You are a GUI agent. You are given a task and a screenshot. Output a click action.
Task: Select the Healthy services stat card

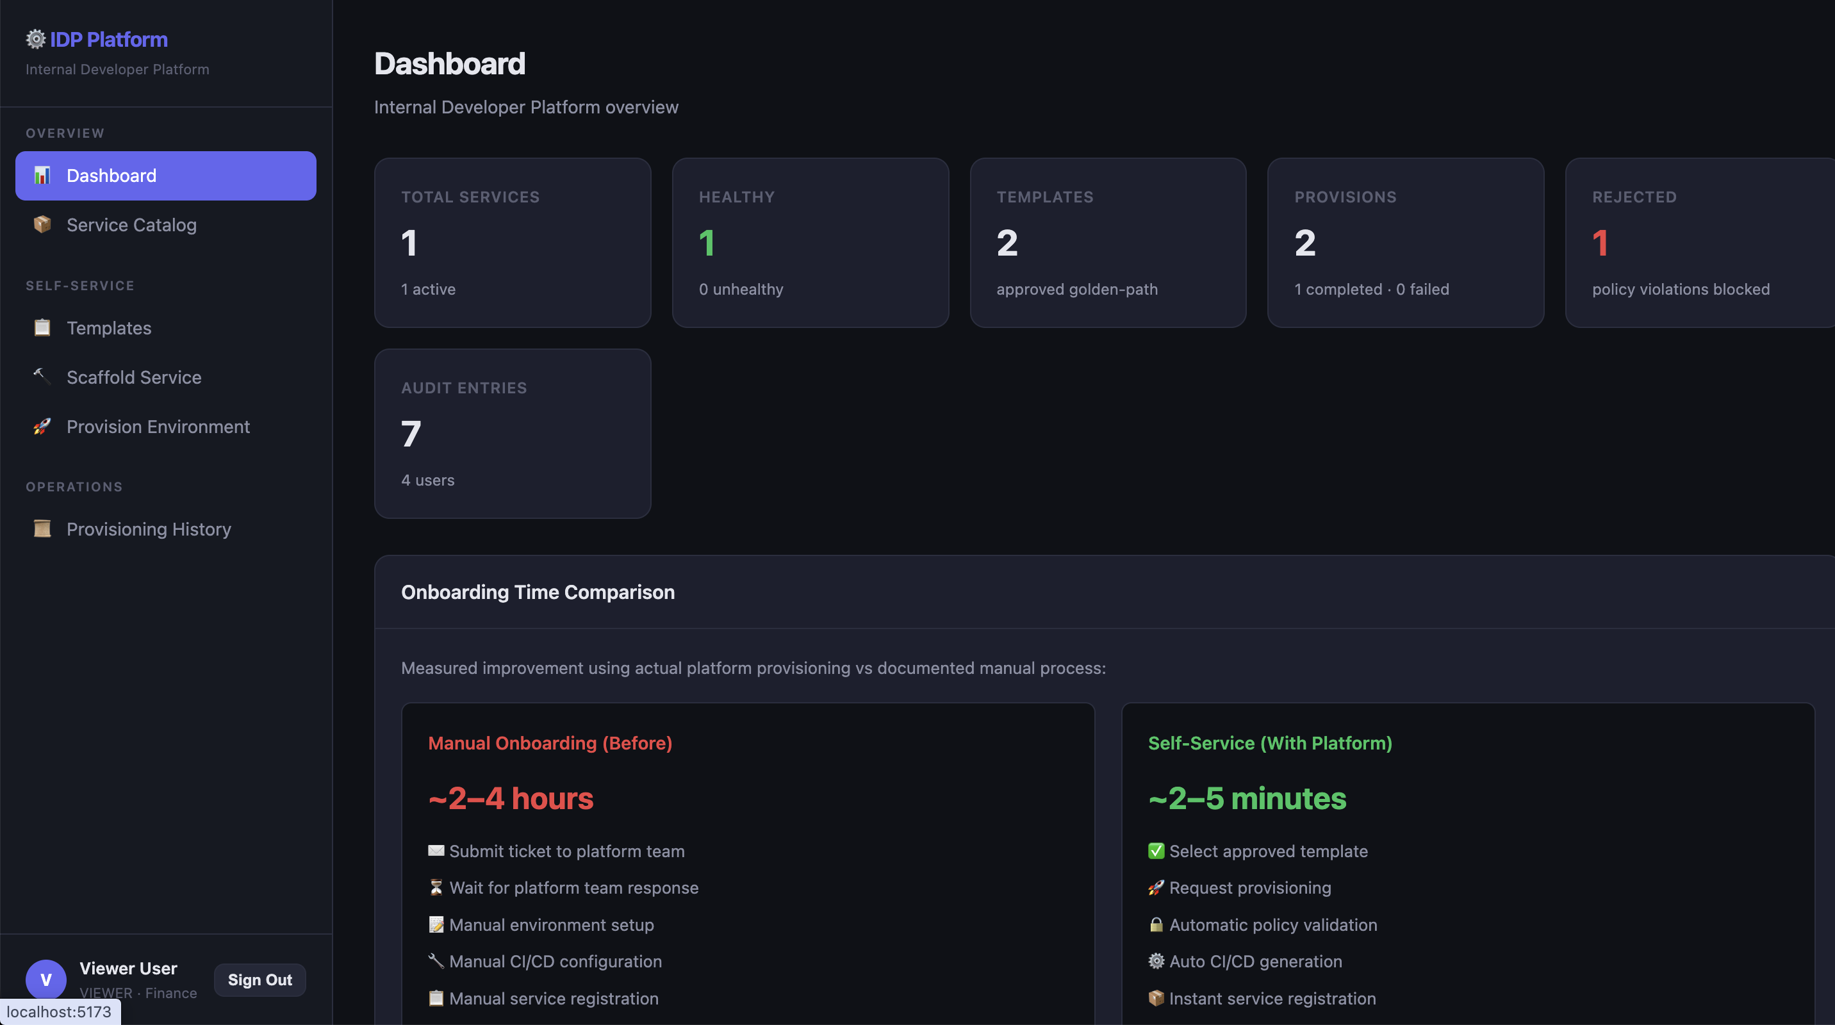point(811,243)
